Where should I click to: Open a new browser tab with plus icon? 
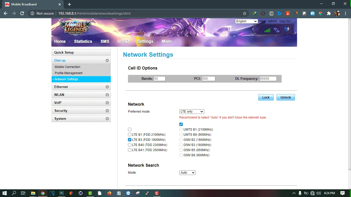(69, 4)
